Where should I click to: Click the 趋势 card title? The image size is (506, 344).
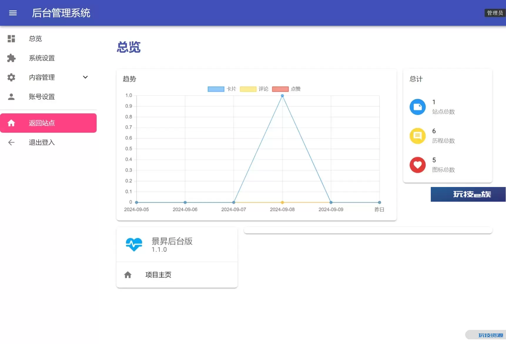129,79
